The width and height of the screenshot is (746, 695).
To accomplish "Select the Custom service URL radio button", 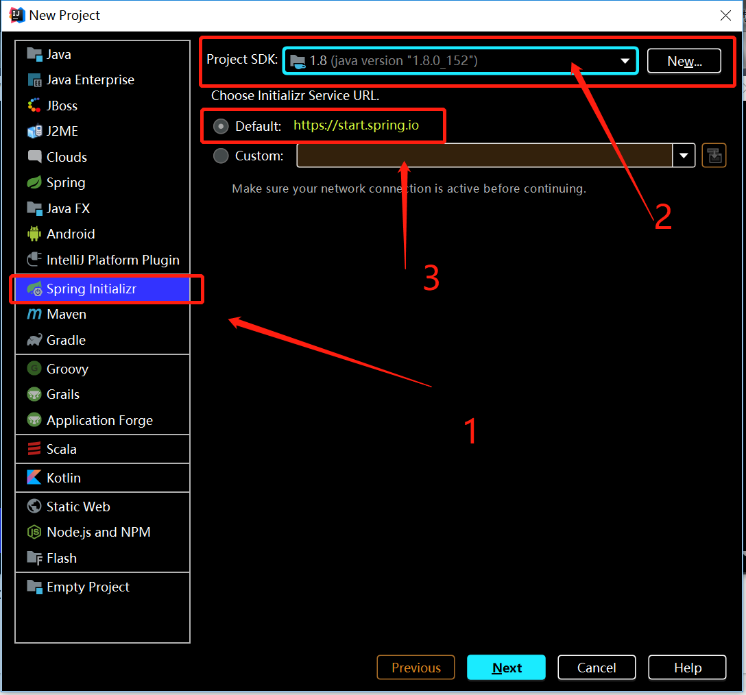I will 221,156.
